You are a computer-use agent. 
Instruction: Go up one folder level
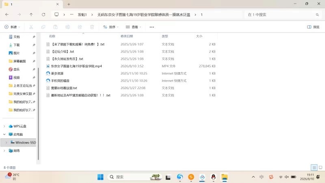pos(31,15)
